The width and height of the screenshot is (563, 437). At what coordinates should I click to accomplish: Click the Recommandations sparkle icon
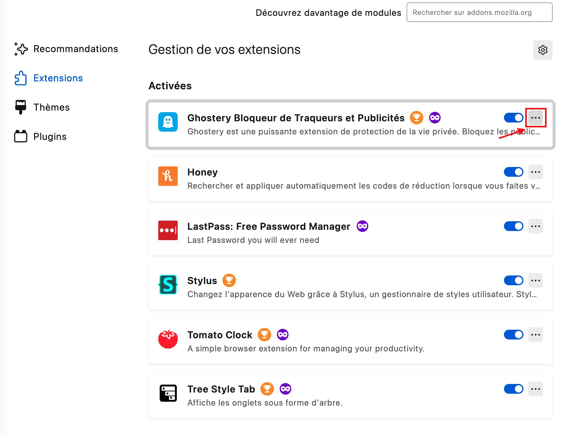(21, 49)
